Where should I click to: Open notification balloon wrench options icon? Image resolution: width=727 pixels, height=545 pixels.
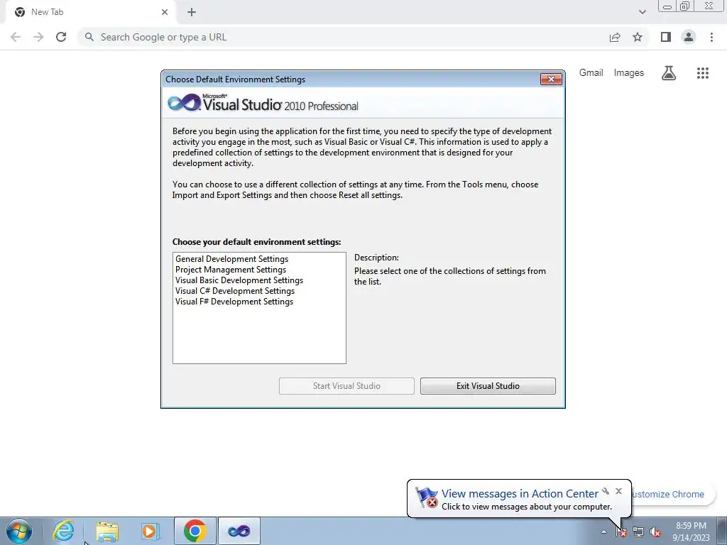606,491
